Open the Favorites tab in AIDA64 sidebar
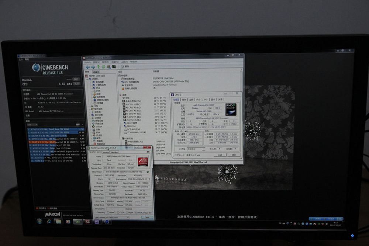Screen dimensions: 369x246 click(96, 72)
